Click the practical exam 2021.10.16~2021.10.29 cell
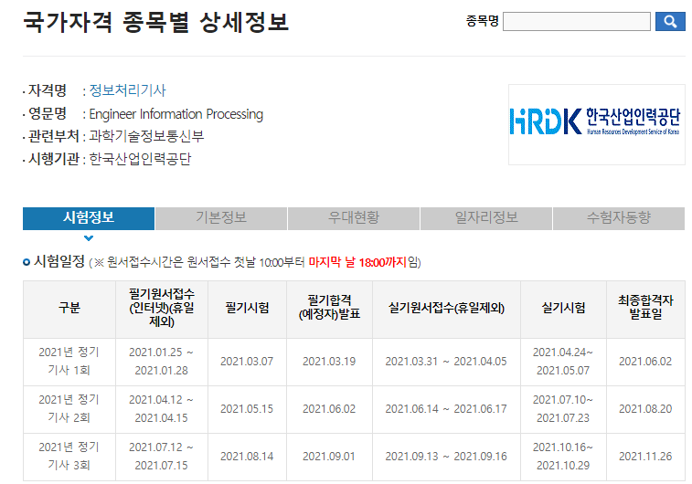Viewport: 692px width, 484px height. [563, 457]
